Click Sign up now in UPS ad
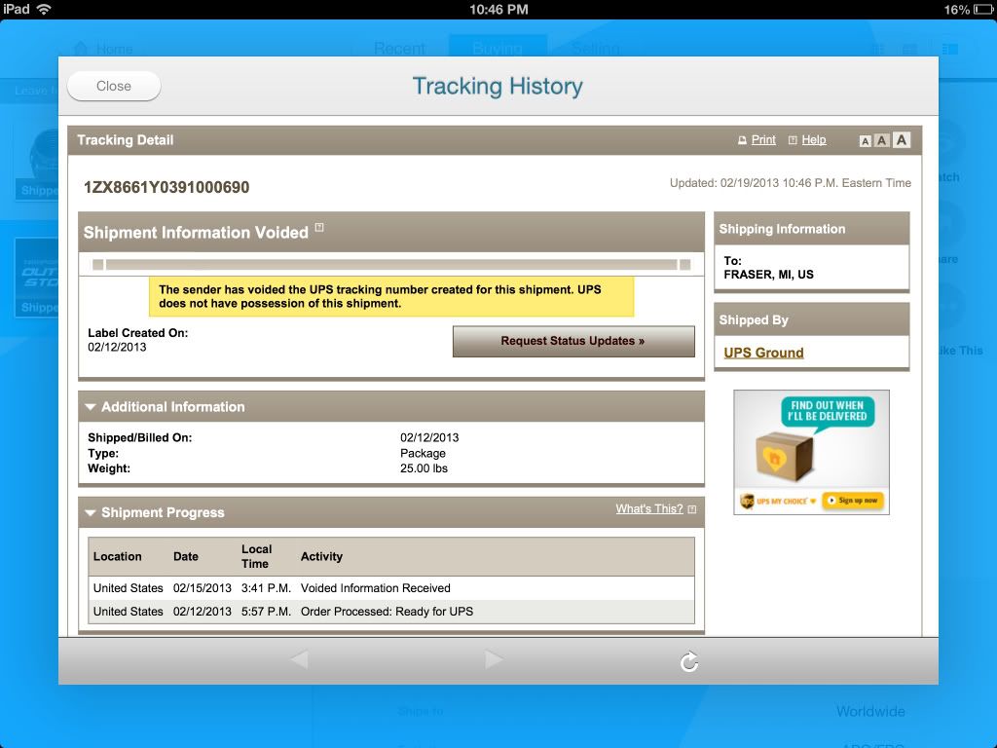The height and width of the screenshot is (748, 997). pyautogui.click(x=853, y=501)
